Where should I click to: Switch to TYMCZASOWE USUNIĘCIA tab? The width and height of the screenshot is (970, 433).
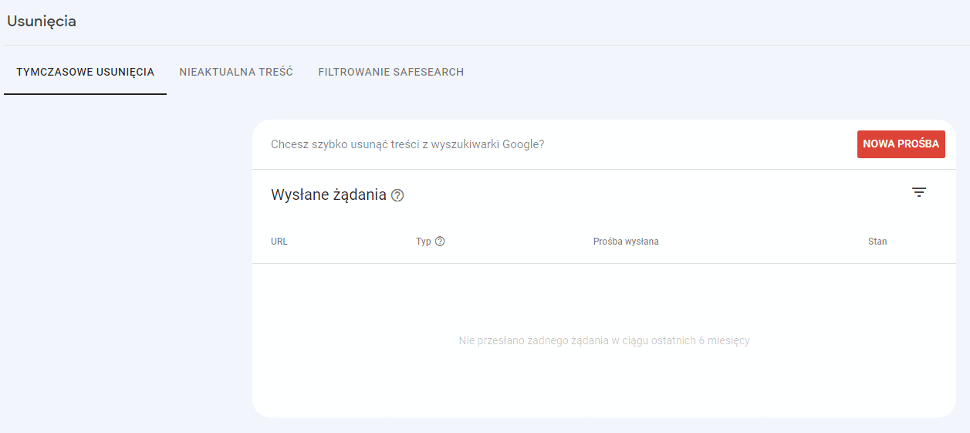click(x=86, y=72)
